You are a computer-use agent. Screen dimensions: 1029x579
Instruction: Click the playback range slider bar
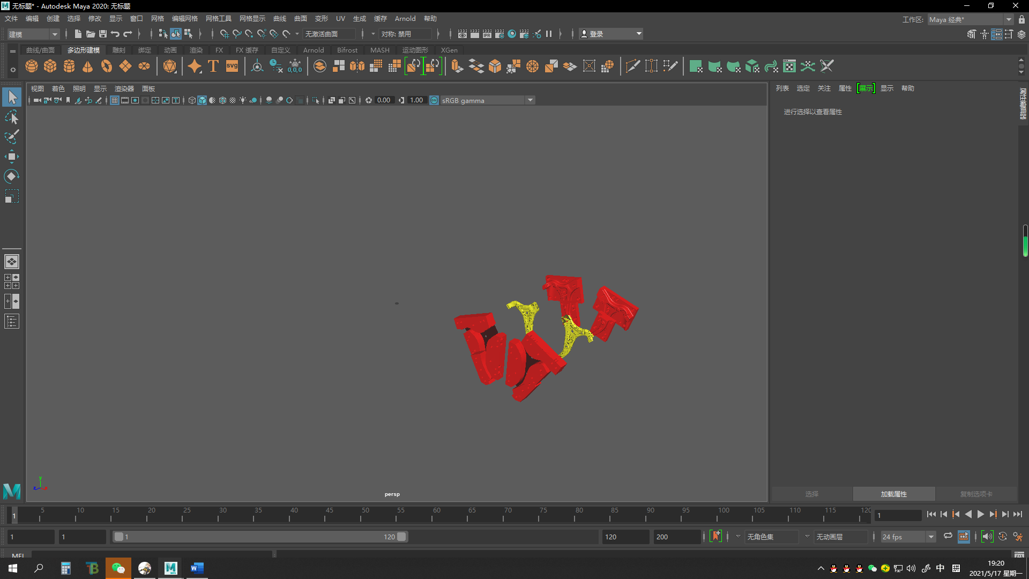point(260,537)
